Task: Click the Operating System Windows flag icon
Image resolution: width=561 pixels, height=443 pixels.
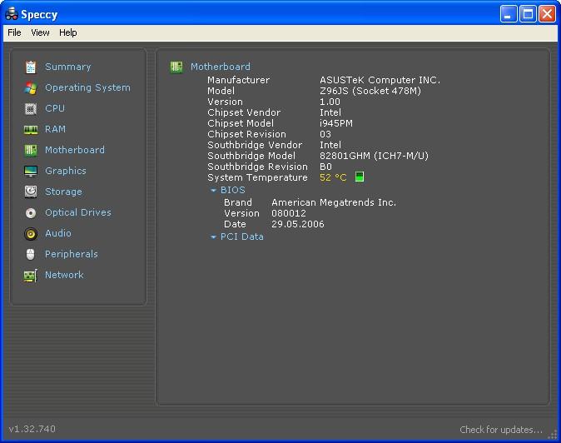Action: [x=31, y=87]
